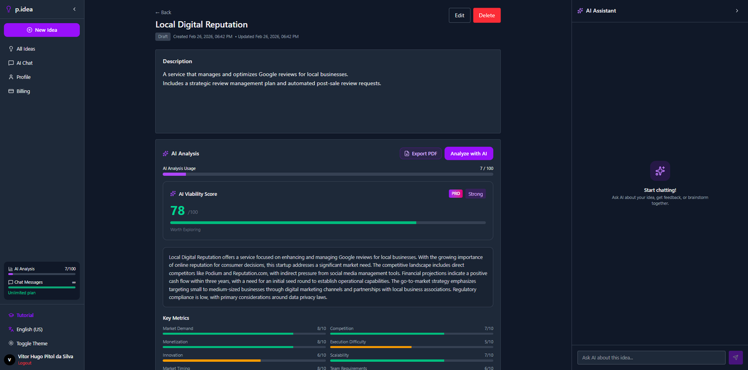Screen dimensions: 748x370
Task: Click the Worth Exploring label
Action: (185, 229)
